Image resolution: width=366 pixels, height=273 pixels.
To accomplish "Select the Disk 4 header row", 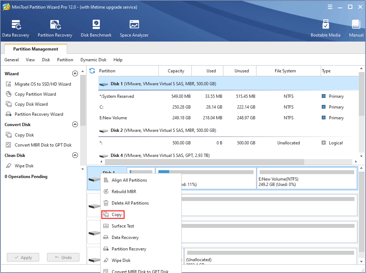I will (x=228, y=155).
